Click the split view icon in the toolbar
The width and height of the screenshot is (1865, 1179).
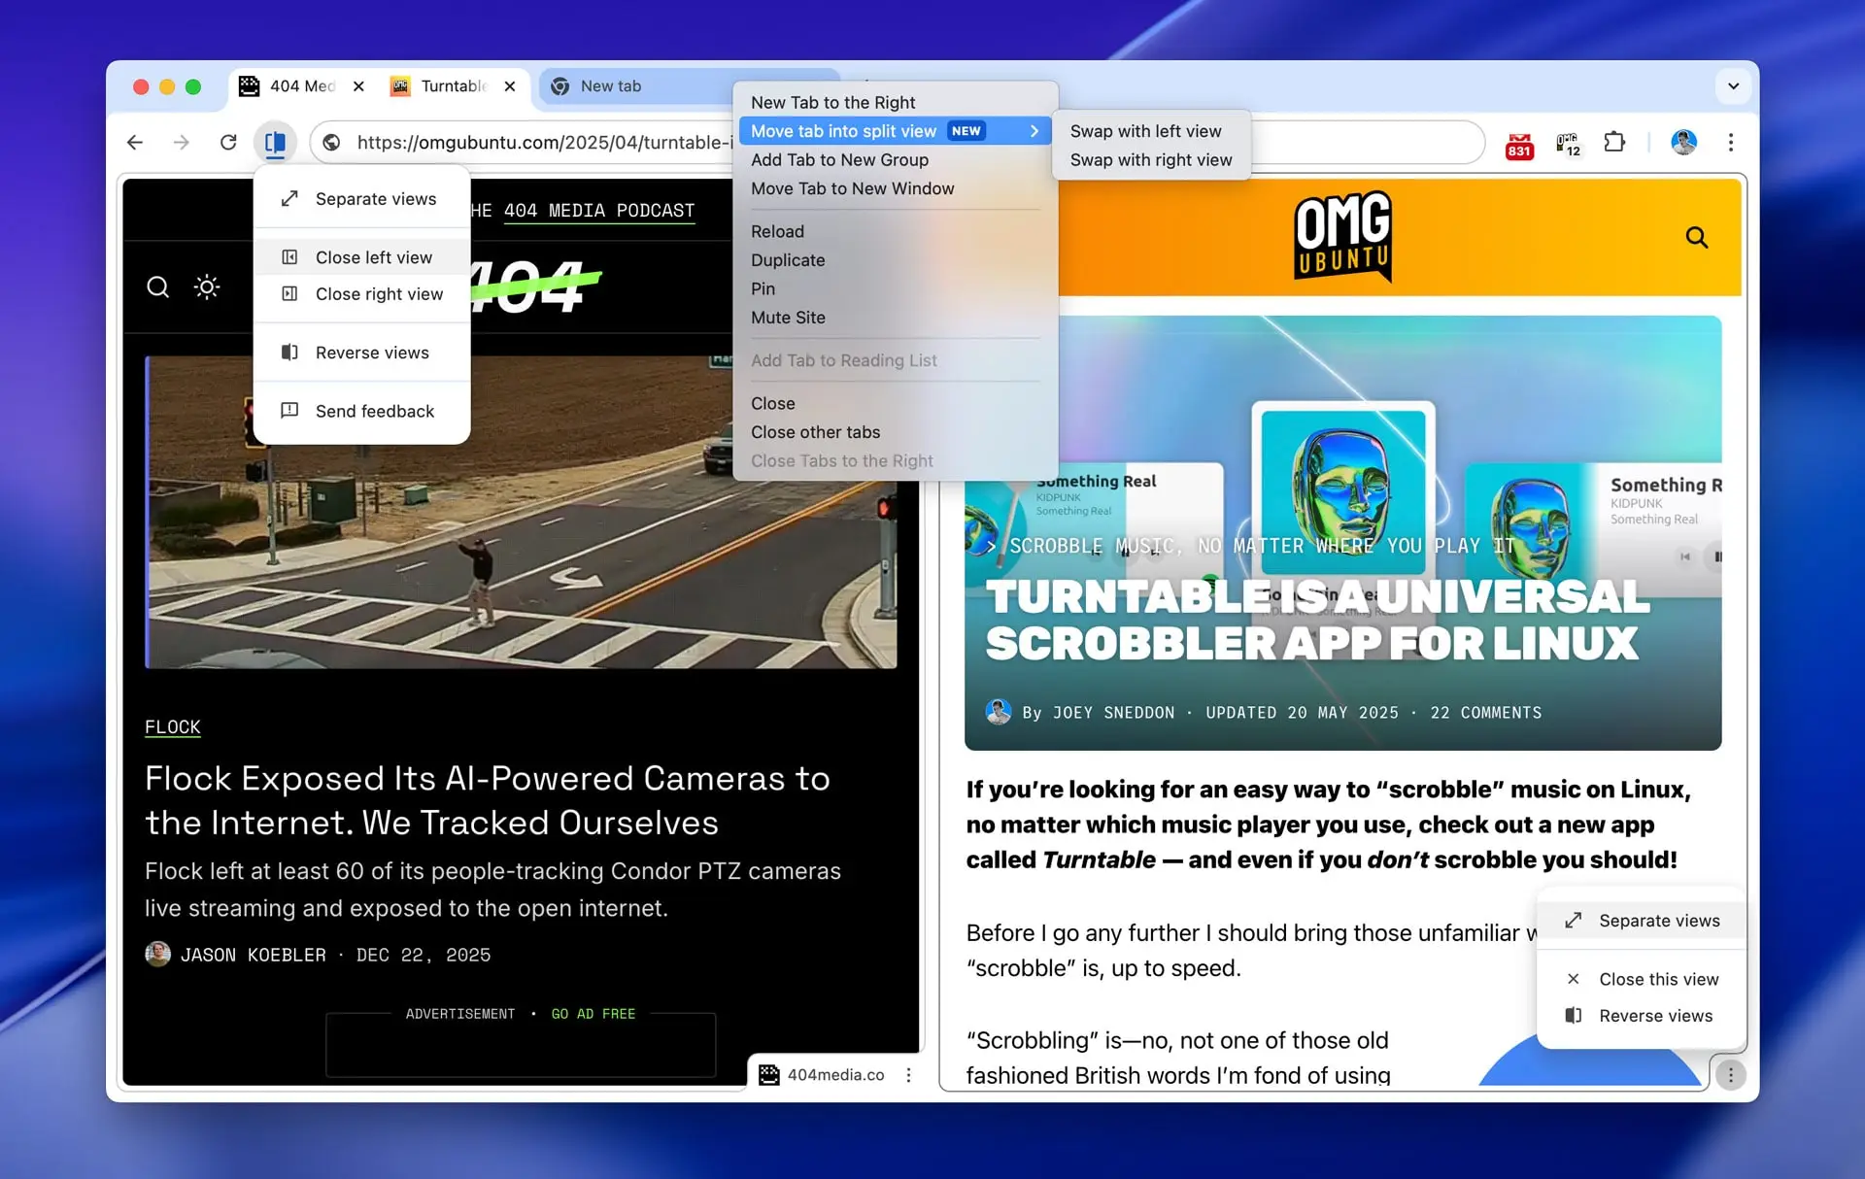pyautogui.click(x=275, y=142)
